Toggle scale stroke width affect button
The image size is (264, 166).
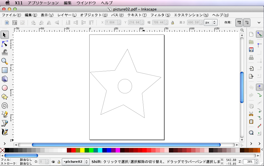pos(239,22)
